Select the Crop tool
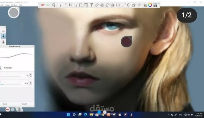The height and width of the screenshot is (118, 204). [70, 5]
